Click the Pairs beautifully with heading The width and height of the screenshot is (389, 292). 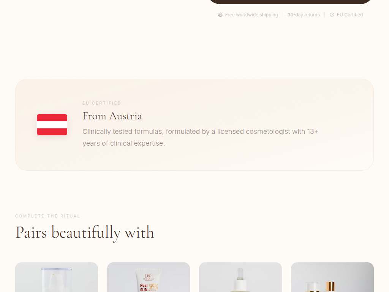click(x=85, y=233)
